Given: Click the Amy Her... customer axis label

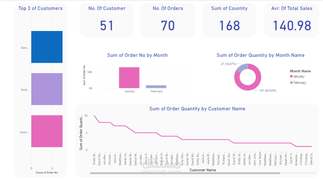Looking at the screenshot, I should [x=182, y=158].
